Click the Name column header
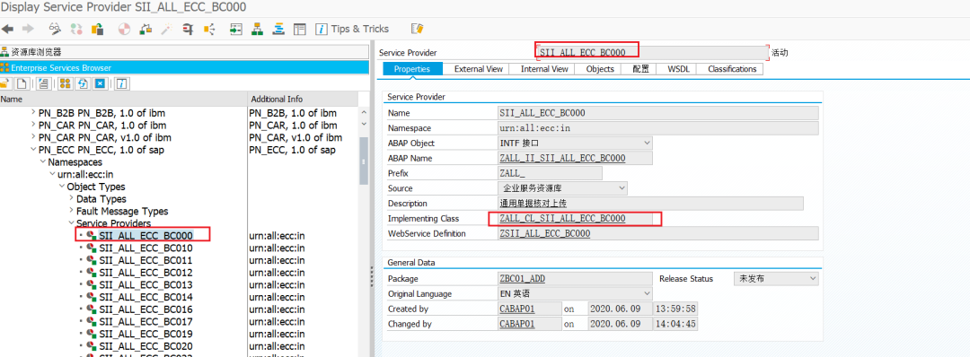The width and height of the screenshot is (970, 357). (124, 99)
